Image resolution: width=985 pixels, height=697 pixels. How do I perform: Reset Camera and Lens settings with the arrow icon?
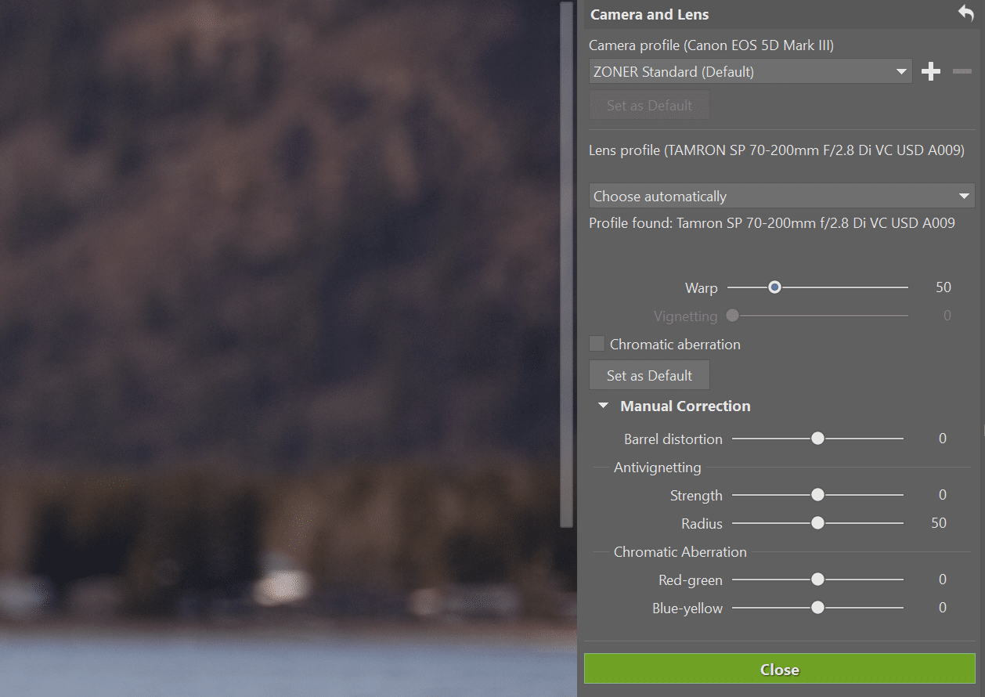pos(965,13)
